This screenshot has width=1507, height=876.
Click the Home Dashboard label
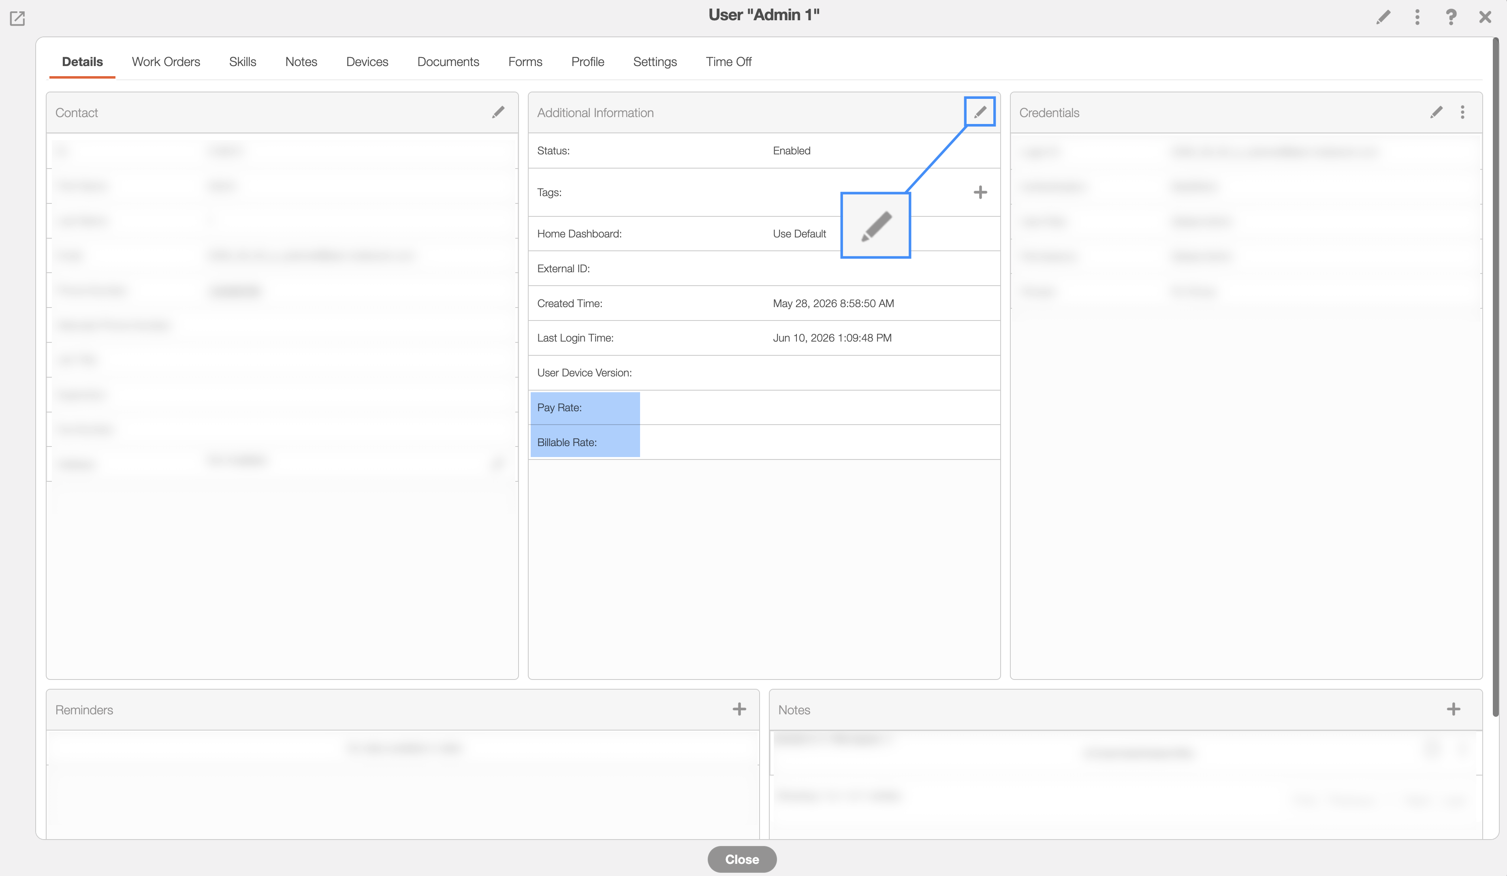[579, 234]
